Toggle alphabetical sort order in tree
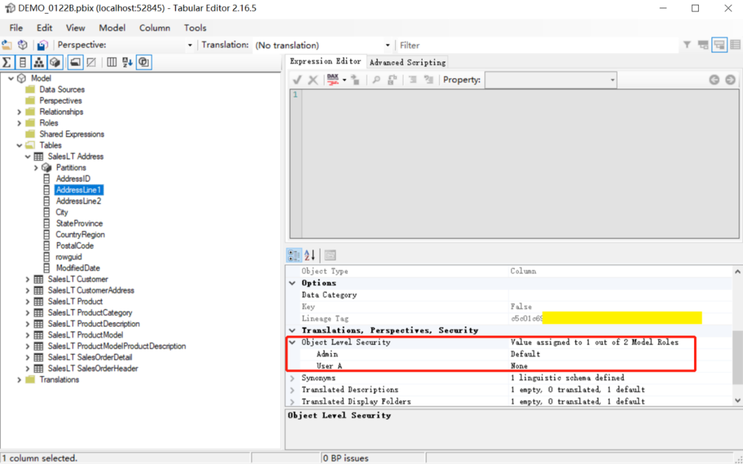The width and height of the screenshot is (743, 464). pos(127,62)
